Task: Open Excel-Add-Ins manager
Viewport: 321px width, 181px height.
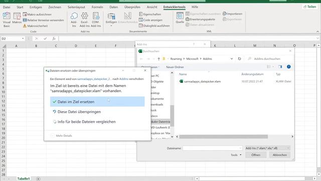Action: [x=85, y=20]
